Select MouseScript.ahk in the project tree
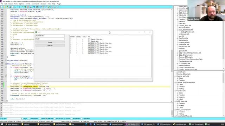This screenshot has height=126, width=225. tap(184, 47)
